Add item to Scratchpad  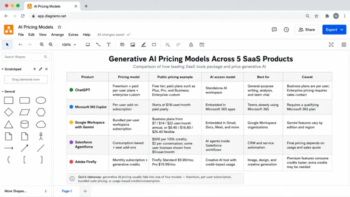pyautogui.click(x=35, y=69)
